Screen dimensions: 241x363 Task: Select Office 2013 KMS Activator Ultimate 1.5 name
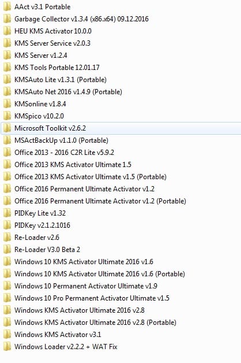[73, 164]
